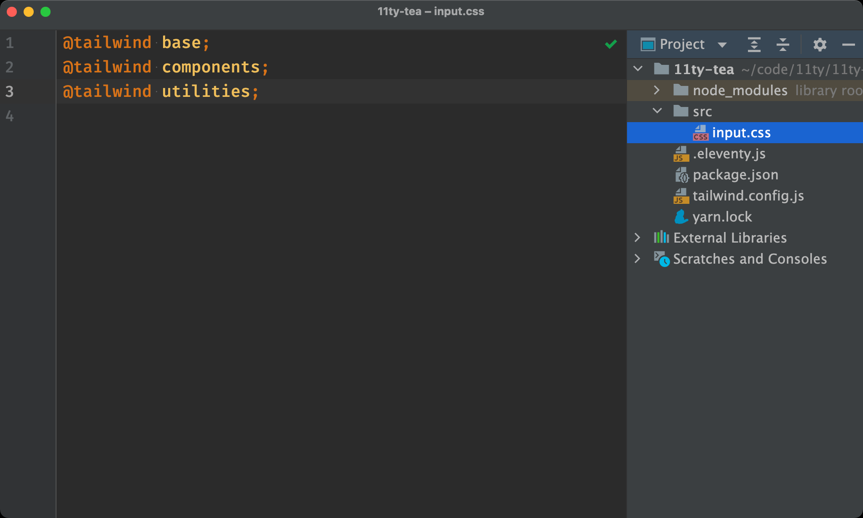The width and height of the screenshot is (863, 518).
Task: Close the window with the red button
Action: 12,12
